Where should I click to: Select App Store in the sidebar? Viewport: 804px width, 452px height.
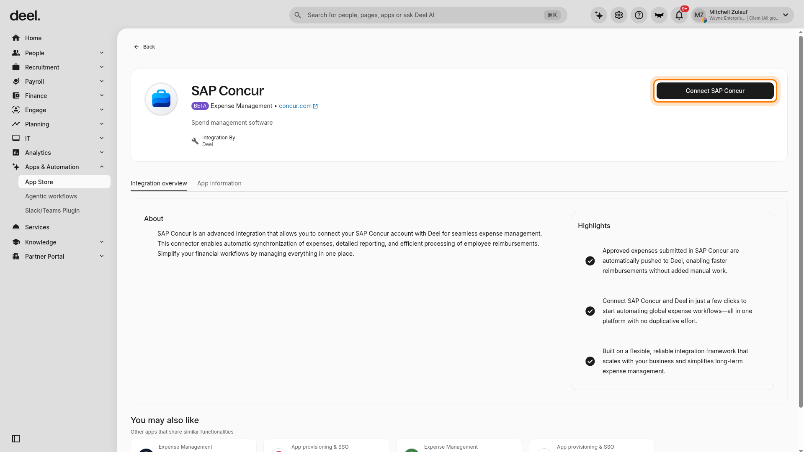click(x=64, y=182)
